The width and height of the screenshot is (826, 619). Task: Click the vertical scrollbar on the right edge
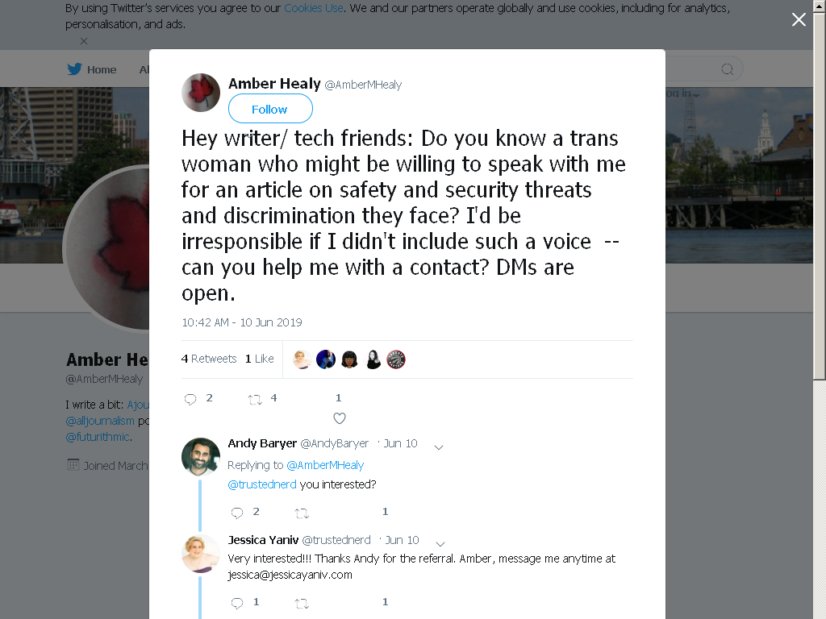pos(820,309)
